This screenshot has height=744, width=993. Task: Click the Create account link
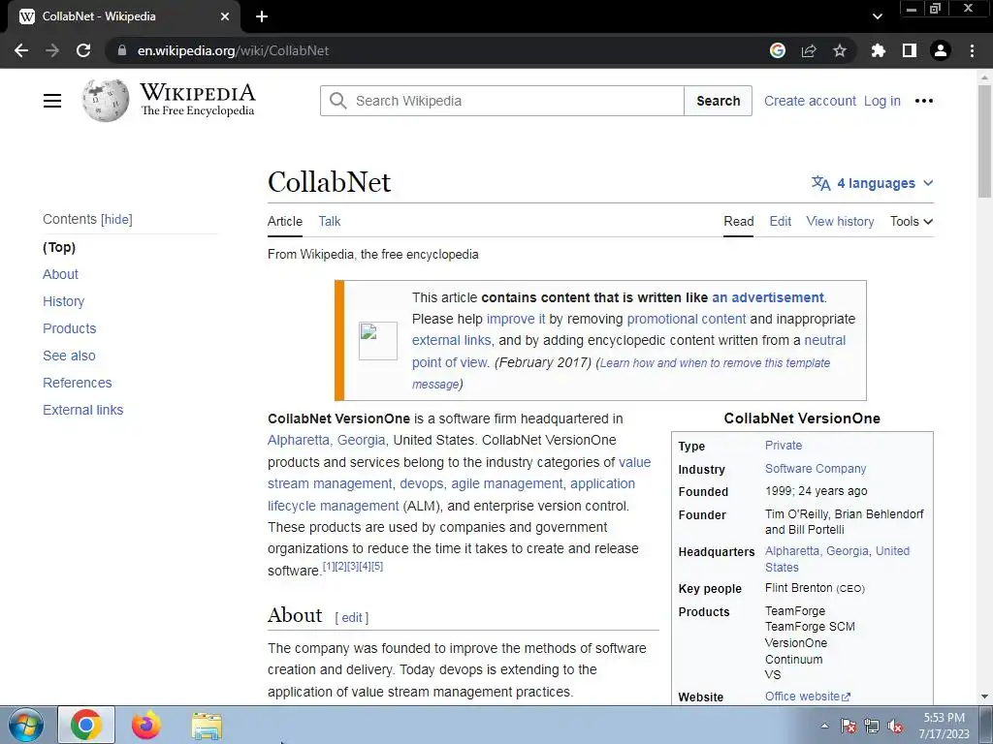[810, 101]
